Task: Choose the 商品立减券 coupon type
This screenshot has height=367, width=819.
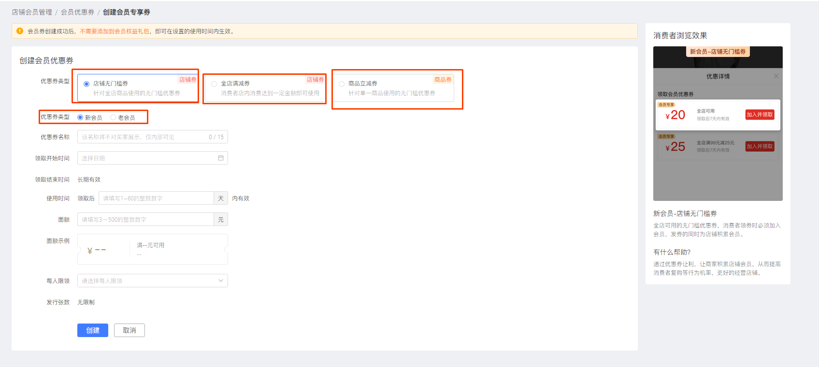Action: click(x=342, y=84)
